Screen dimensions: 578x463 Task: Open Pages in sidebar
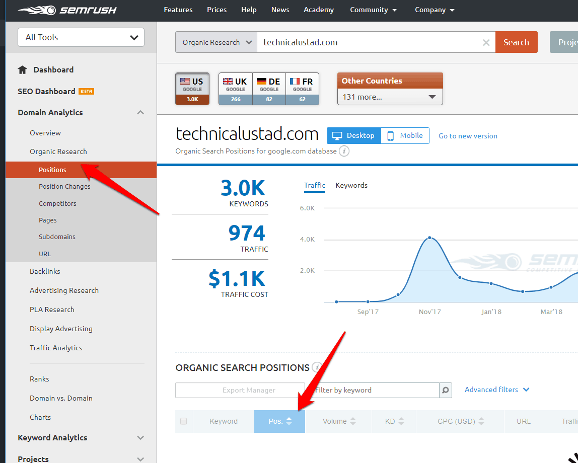click(47, 220)
